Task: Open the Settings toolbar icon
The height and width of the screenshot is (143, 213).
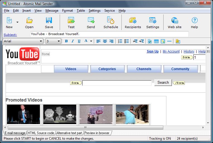Action: [153, 20]
